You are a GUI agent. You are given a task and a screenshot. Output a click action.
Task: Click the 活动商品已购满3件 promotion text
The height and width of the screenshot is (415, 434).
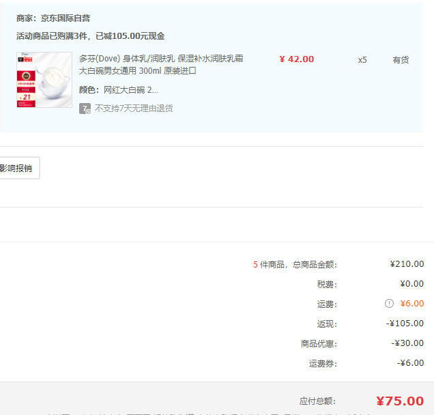pyautogui.click(x=90, y=36)
